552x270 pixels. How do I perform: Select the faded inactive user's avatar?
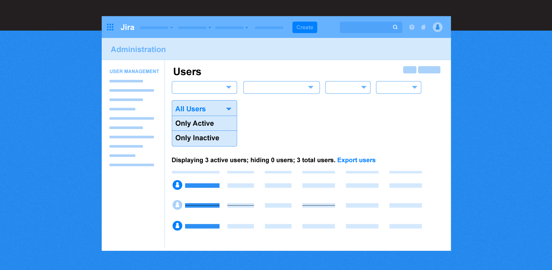(177, 205)
